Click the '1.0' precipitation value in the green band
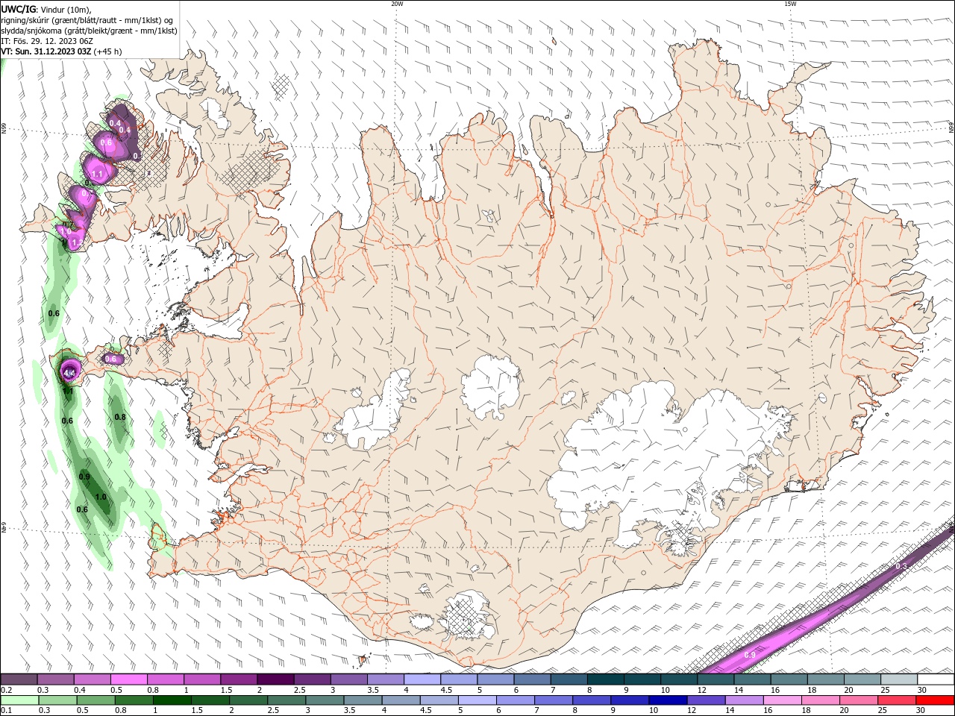The width and height of the screenshot is (955, 716). click(101, 497)
